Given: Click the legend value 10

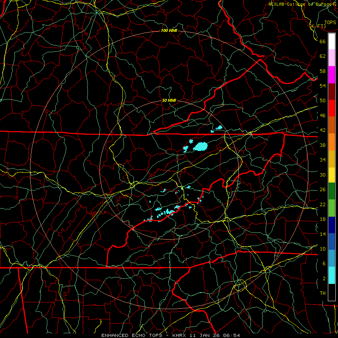Looking at the screenshot, I should click(323, 249).
